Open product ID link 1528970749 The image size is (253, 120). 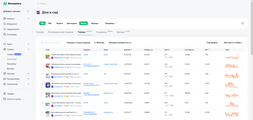tap(59, 58)
